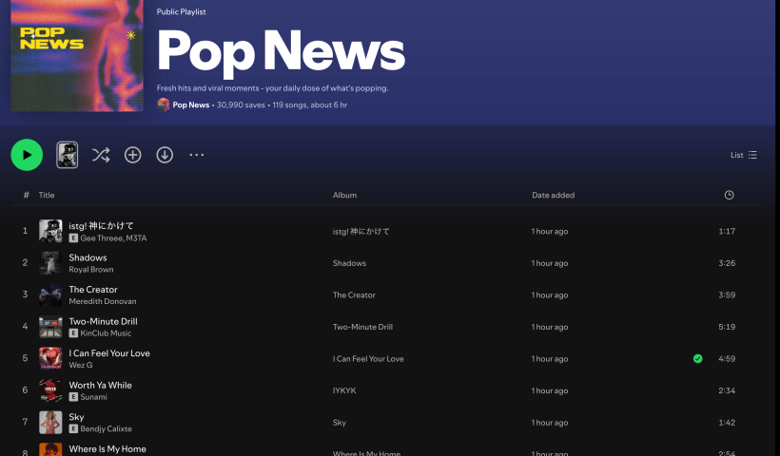Sort by the Title column header
Screen dimensions: 780x456
[47, 195]
